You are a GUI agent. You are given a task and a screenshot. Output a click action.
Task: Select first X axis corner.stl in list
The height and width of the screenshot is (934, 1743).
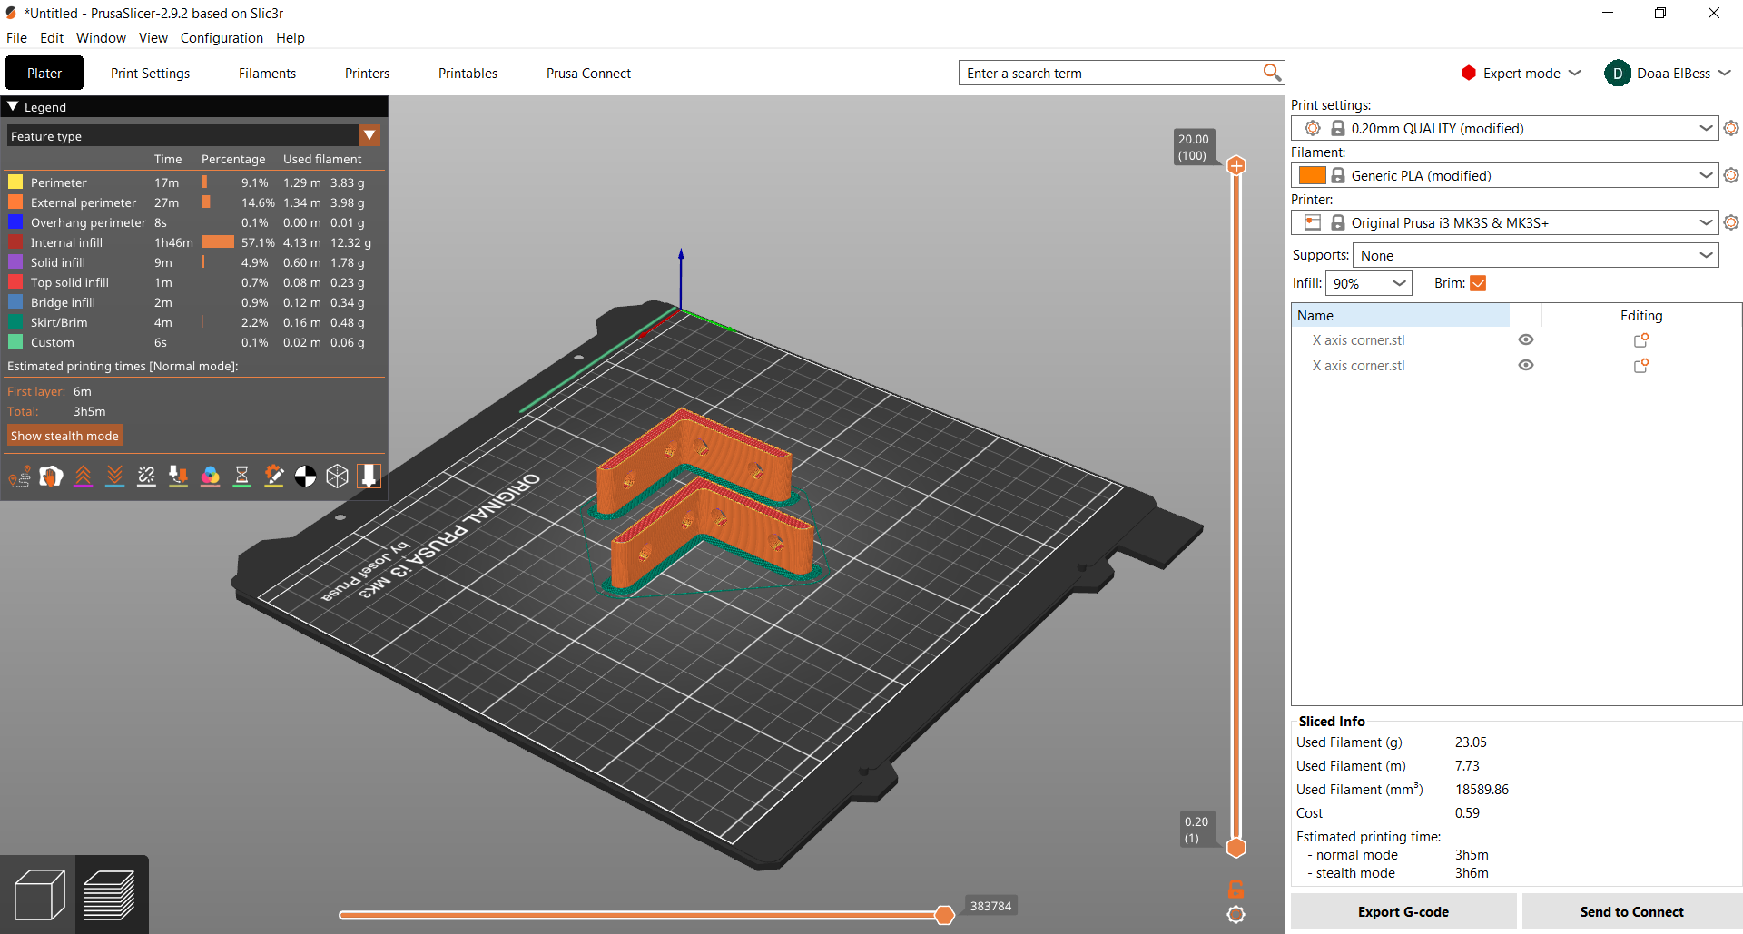pyautogui.click(x=1358, y=340)
